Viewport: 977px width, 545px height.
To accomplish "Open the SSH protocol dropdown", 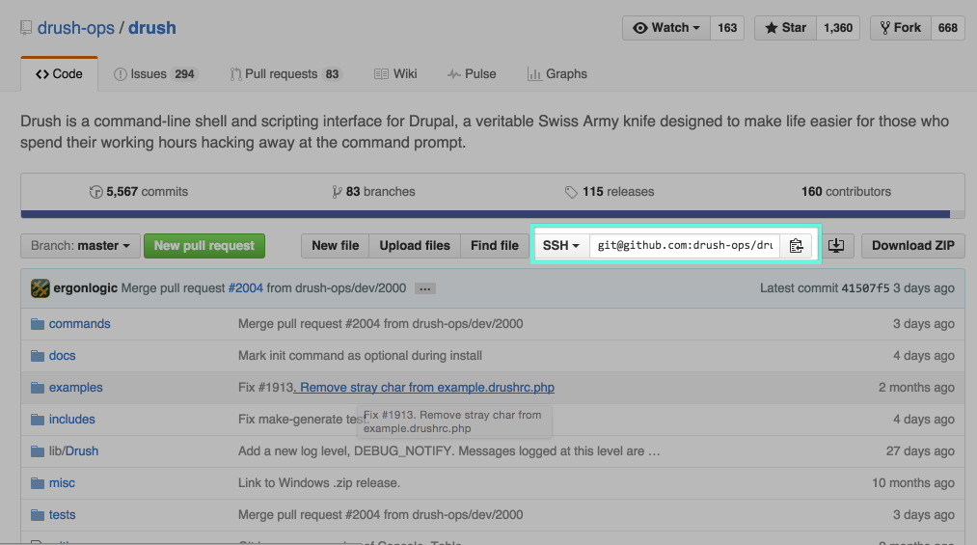I will [560, 245].
